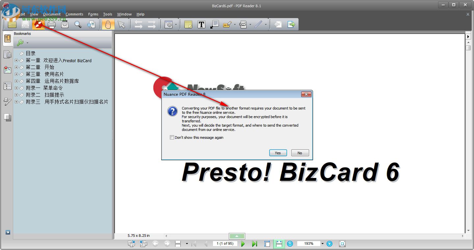Select the Callout text tool

215,24
